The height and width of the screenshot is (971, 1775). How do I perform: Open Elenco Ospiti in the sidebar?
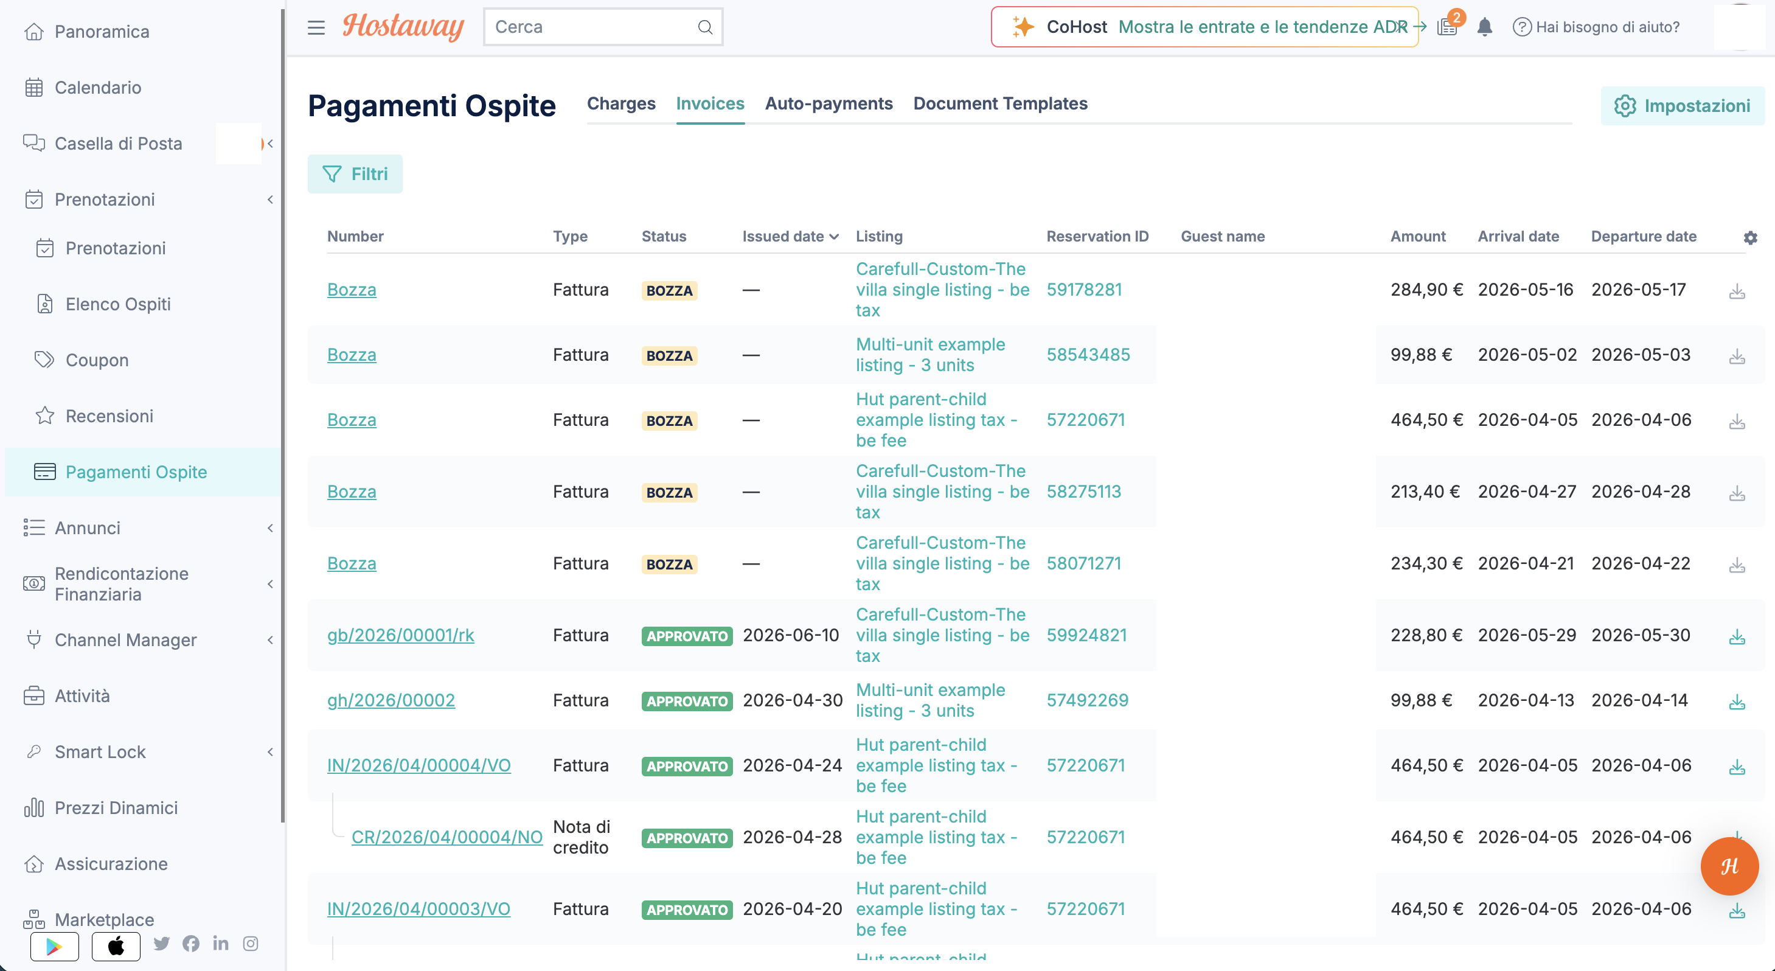pyautogui.click(x=118, y=304)
